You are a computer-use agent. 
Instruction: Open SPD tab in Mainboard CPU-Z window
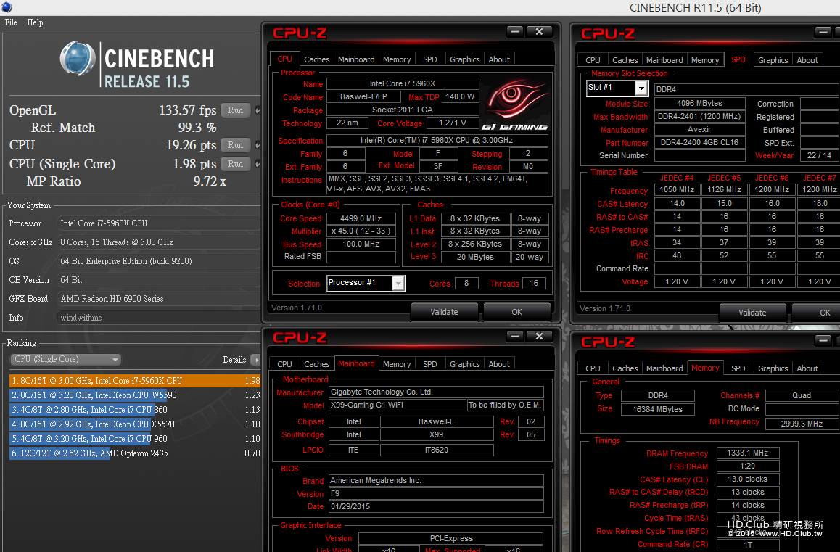[x=429, y=364]
